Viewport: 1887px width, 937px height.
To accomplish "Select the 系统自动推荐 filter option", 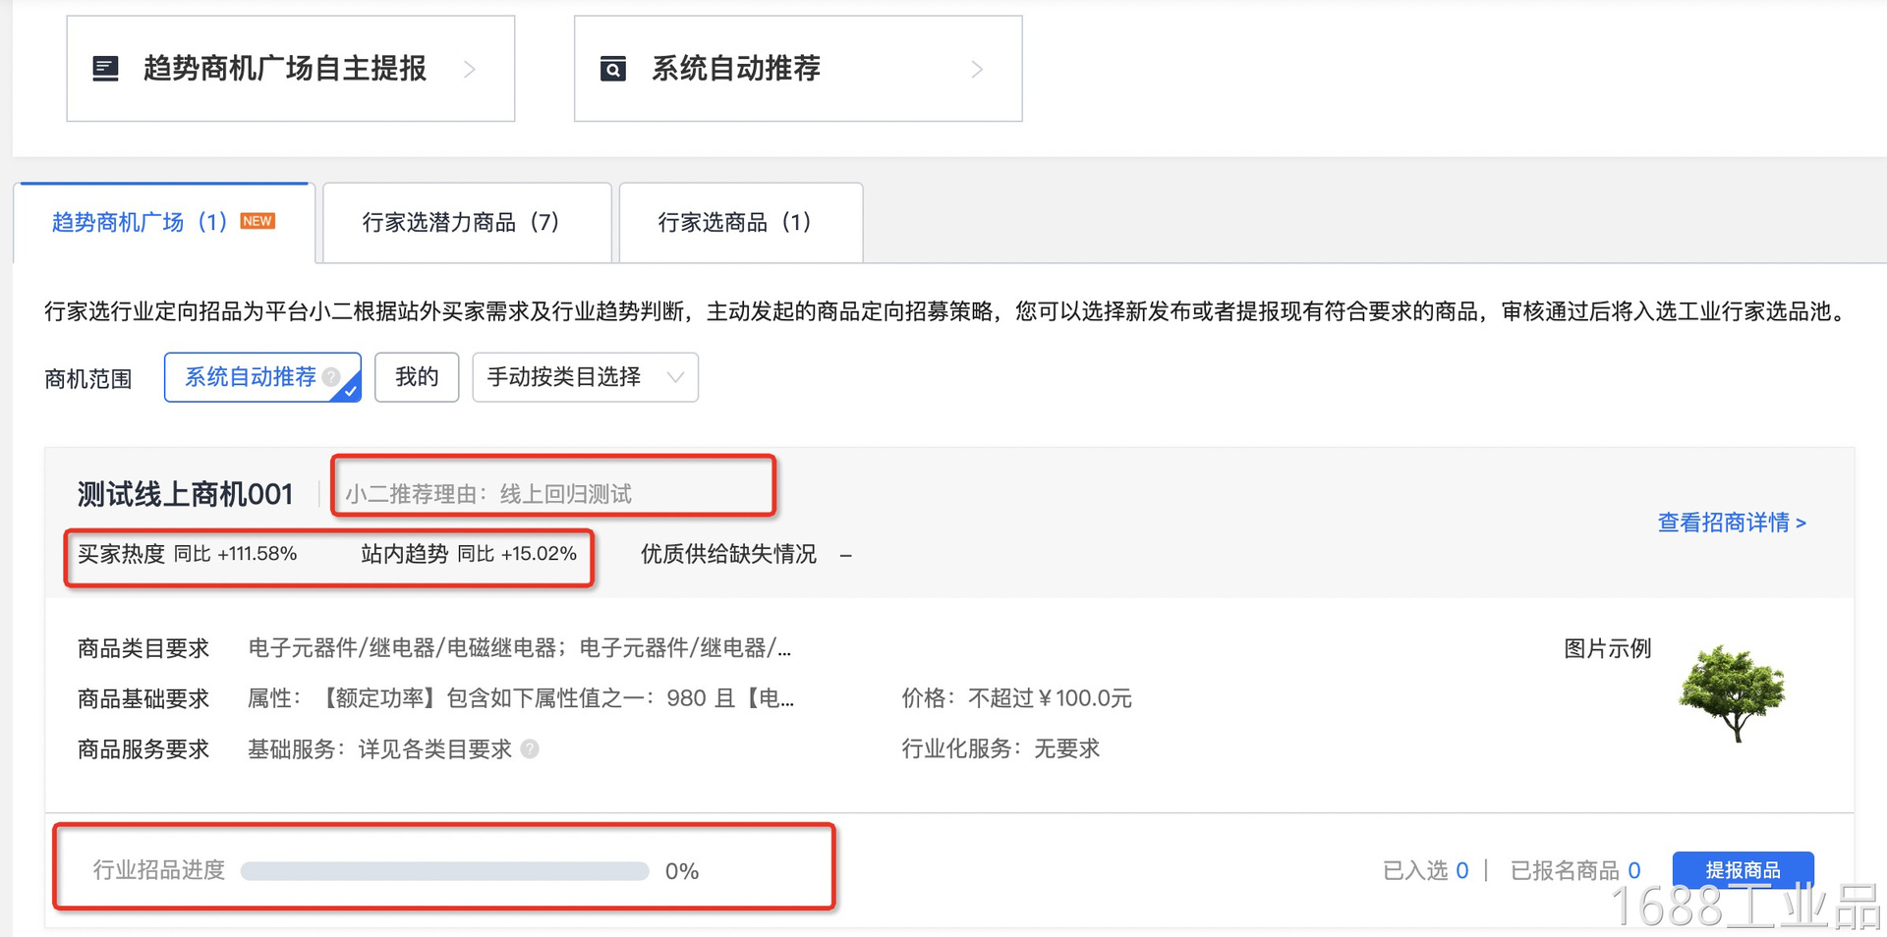I will click(x=251, y=377).
